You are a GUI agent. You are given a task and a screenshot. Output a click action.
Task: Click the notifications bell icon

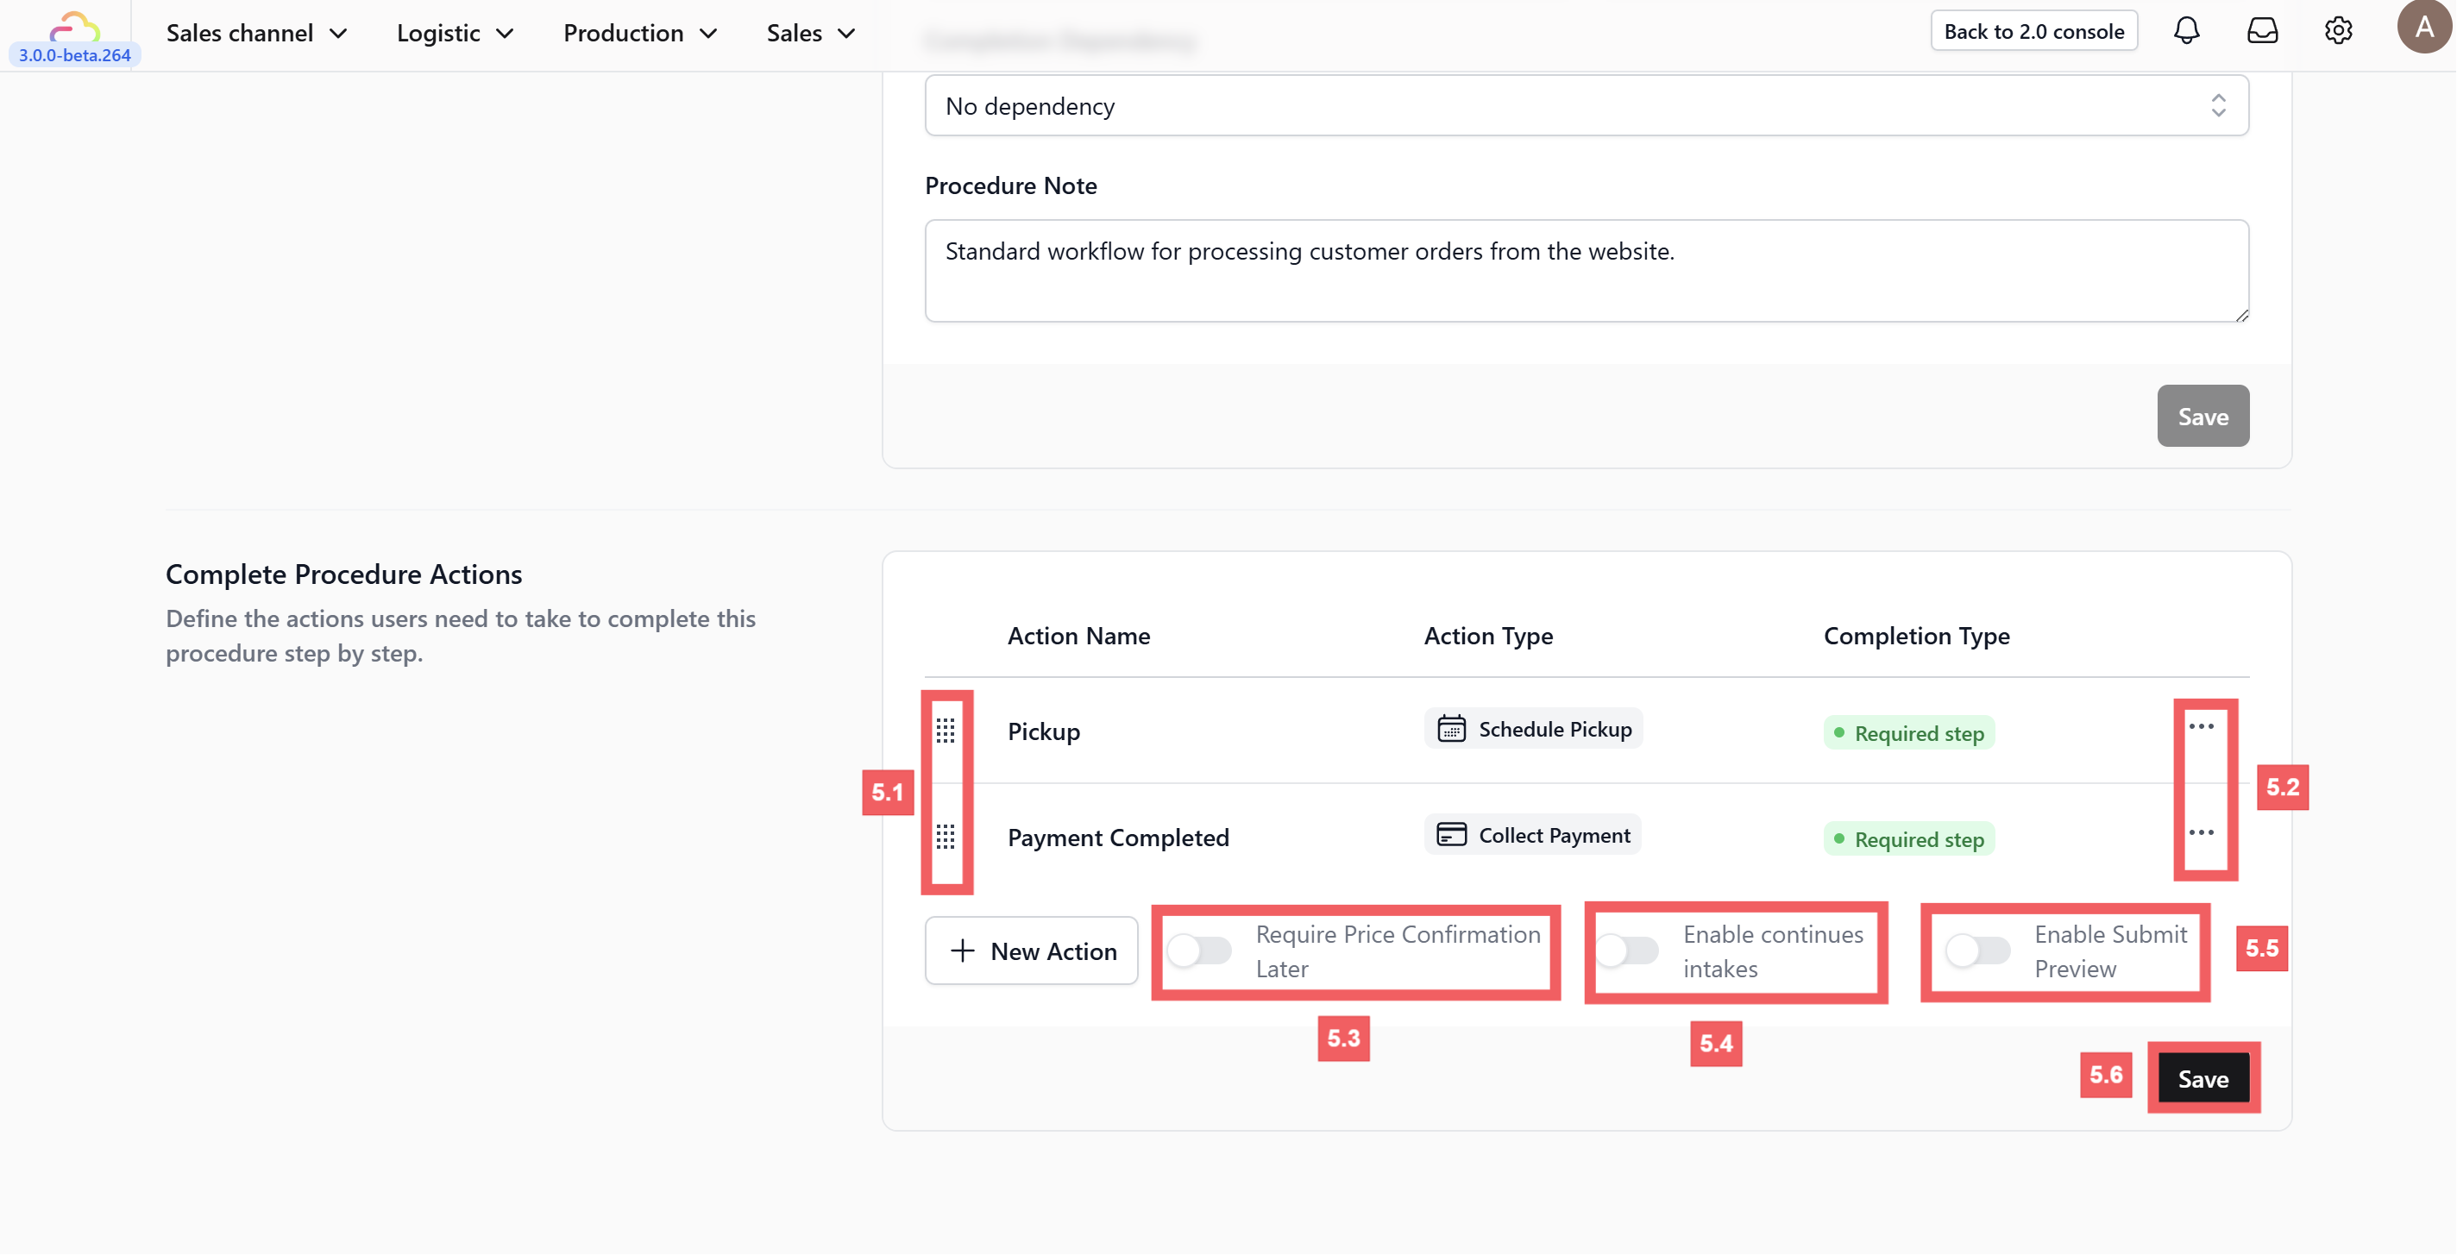[x=2186, y=31]
